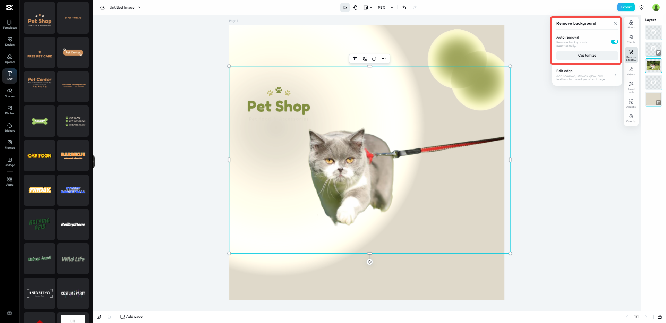The width and height of the screenshot is (666, 323).
Task: Open more options in floating toolbar
Action: [384, 59]
